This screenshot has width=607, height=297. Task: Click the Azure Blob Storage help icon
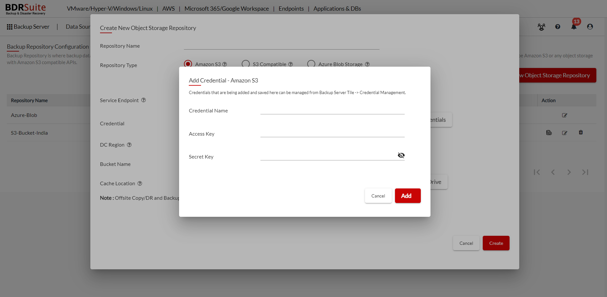367,64
